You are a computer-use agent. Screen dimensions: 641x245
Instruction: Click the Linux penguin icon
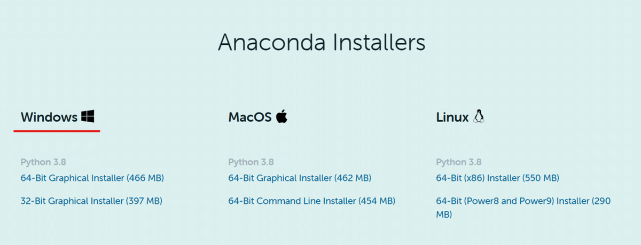pyautogui.click(x=479, y=117)
